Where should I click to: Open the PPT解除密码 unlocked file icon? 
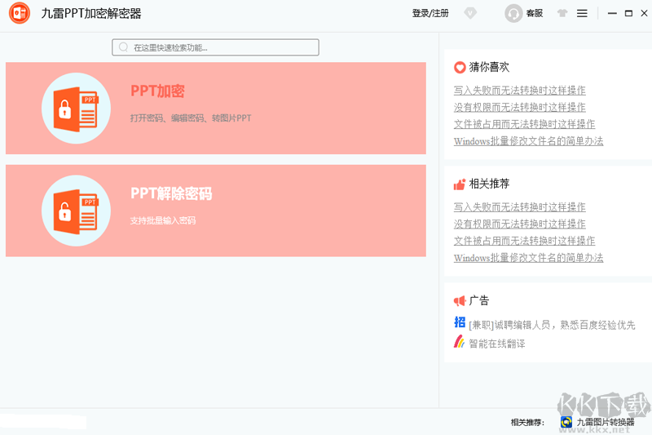coord(76,211)
